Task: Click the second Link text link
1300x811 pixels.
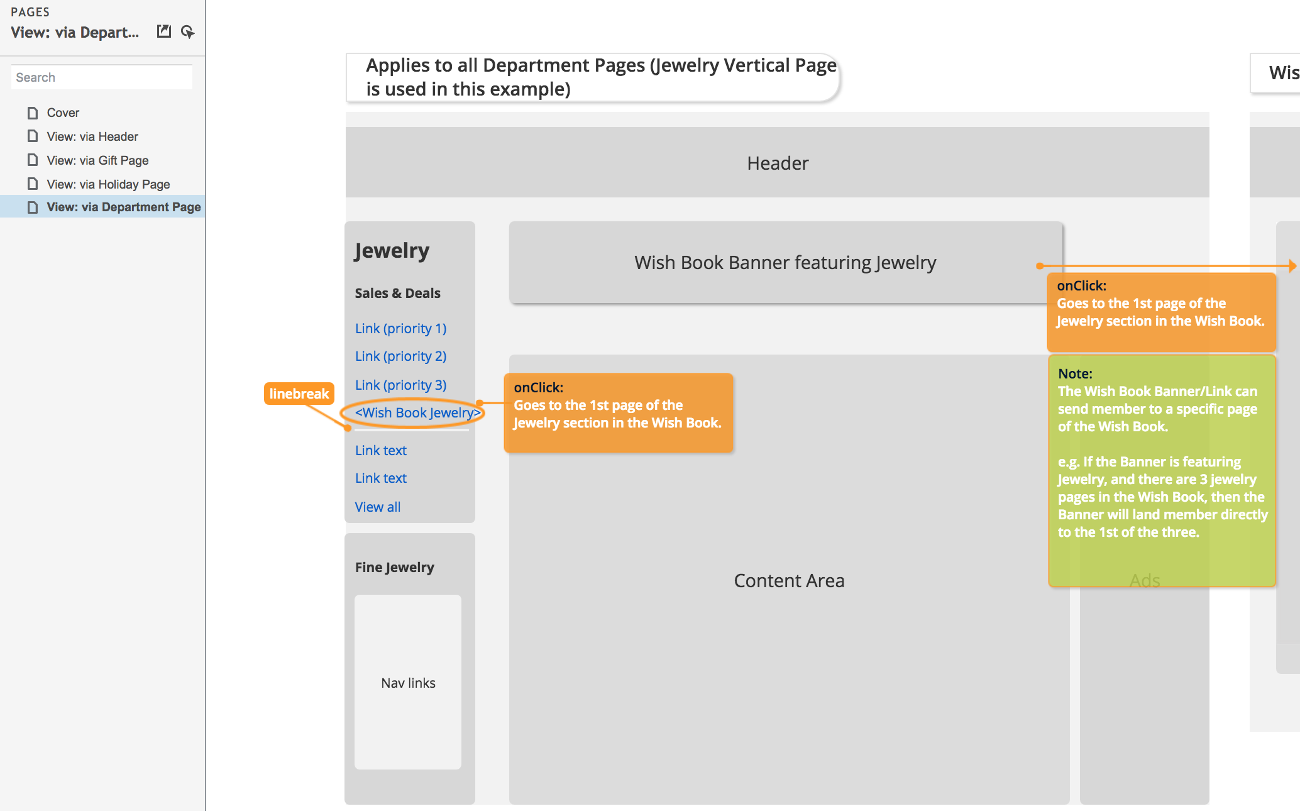Action: (x=380, y=478)
